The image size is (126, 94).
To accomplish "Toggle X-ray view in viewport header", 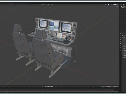I will 111,5.
